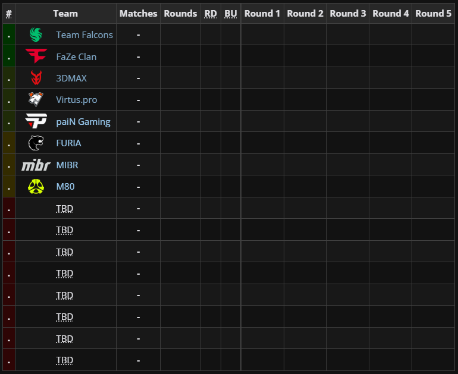Click the first TBD entry below M80
This screenshot has height=374, width=458.
pyautogui.click(x=65, y=209)
